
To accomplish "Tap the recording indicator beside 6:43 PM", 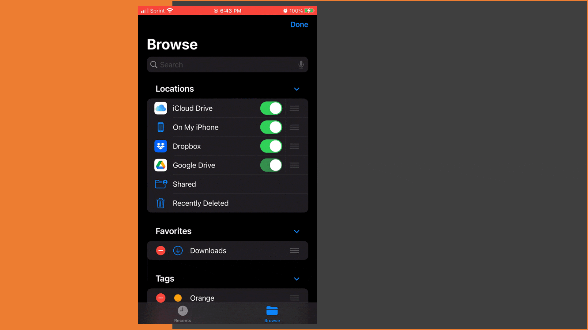I will [216, 11].
